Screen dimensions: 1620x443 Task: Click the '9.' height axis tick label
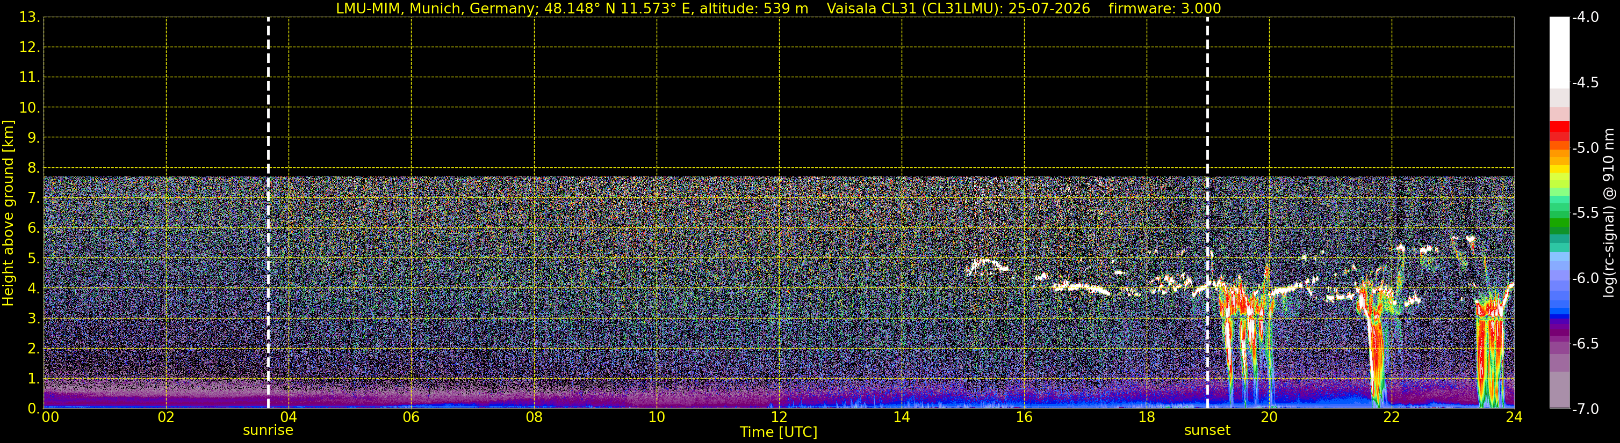click(33, 138)
